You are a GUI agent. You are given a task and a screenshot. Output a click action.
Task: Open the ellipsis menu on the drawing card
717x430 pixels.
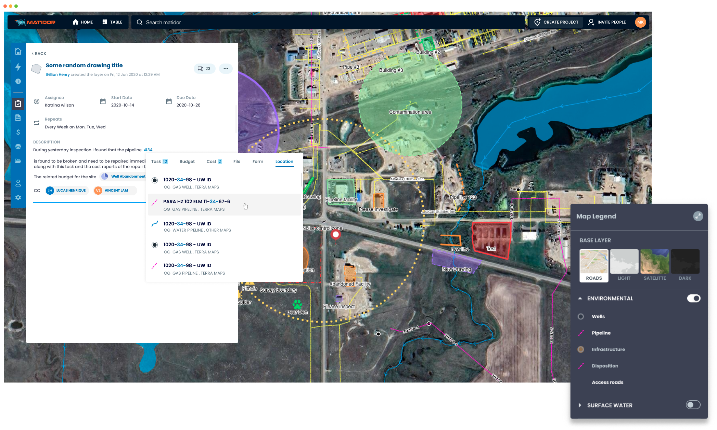[226, 68]
